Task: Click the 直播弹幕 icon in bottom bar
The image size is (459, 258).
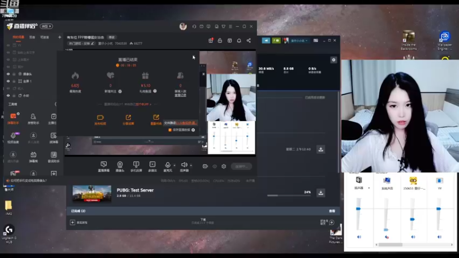Action: tap(104, 166)
